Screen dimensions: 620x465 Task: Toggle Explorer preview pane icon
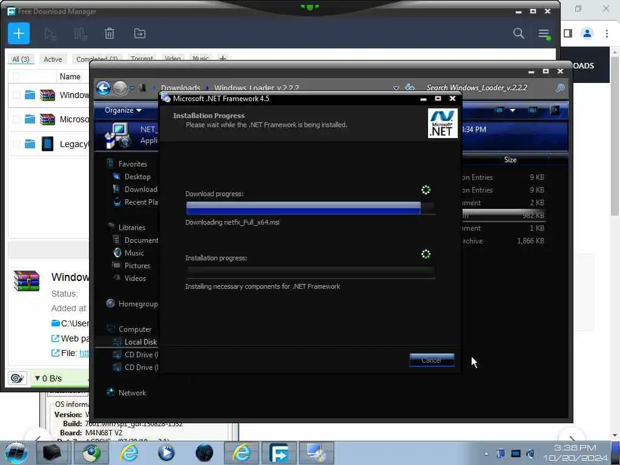click(532, 110)
